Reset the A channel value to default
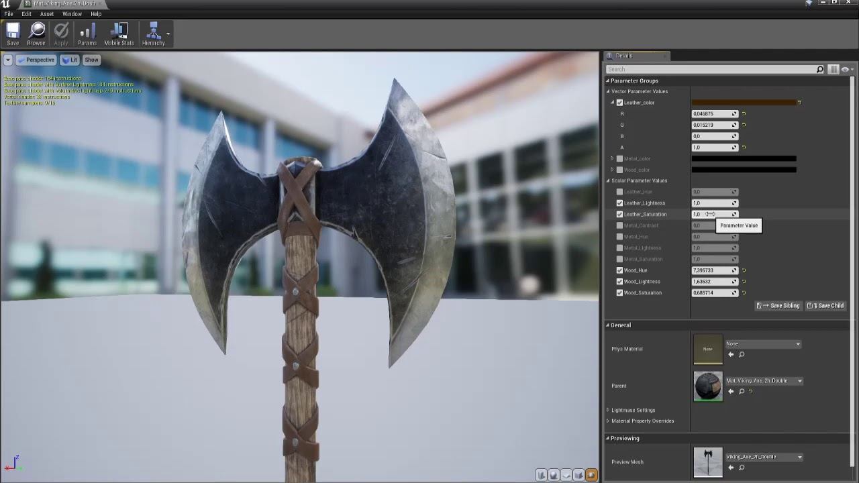The image size is (859, 483). coord(744,148)
